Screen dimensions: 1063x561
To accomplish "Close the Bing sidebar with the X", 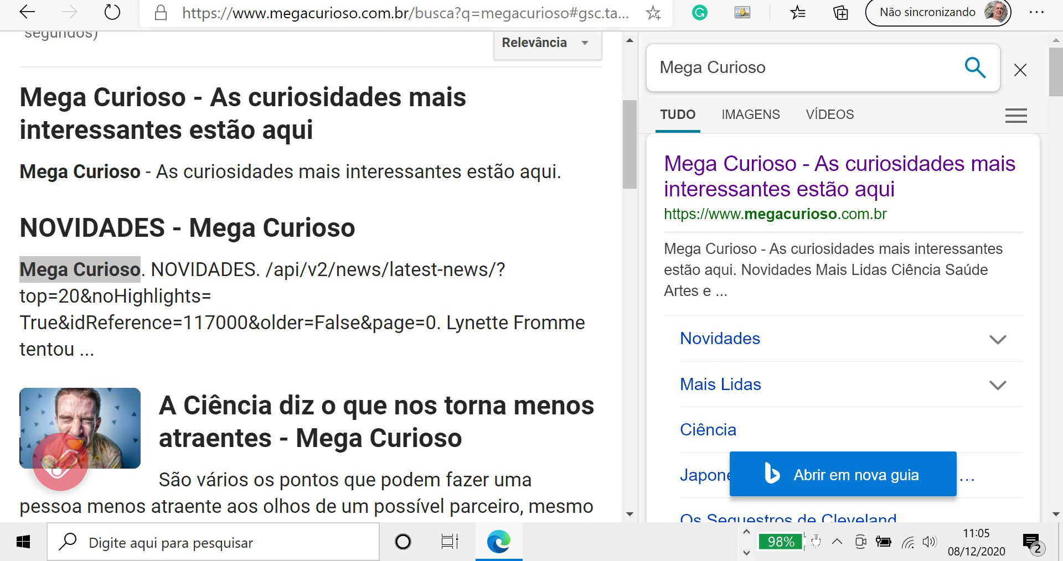I will 1020,70.
